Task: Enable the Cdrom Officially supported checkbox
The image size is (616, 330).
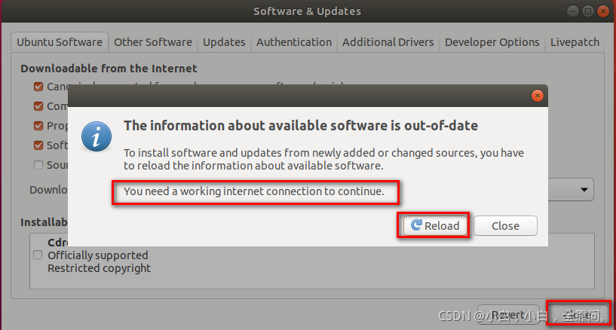Action: (x=38, y=255)
